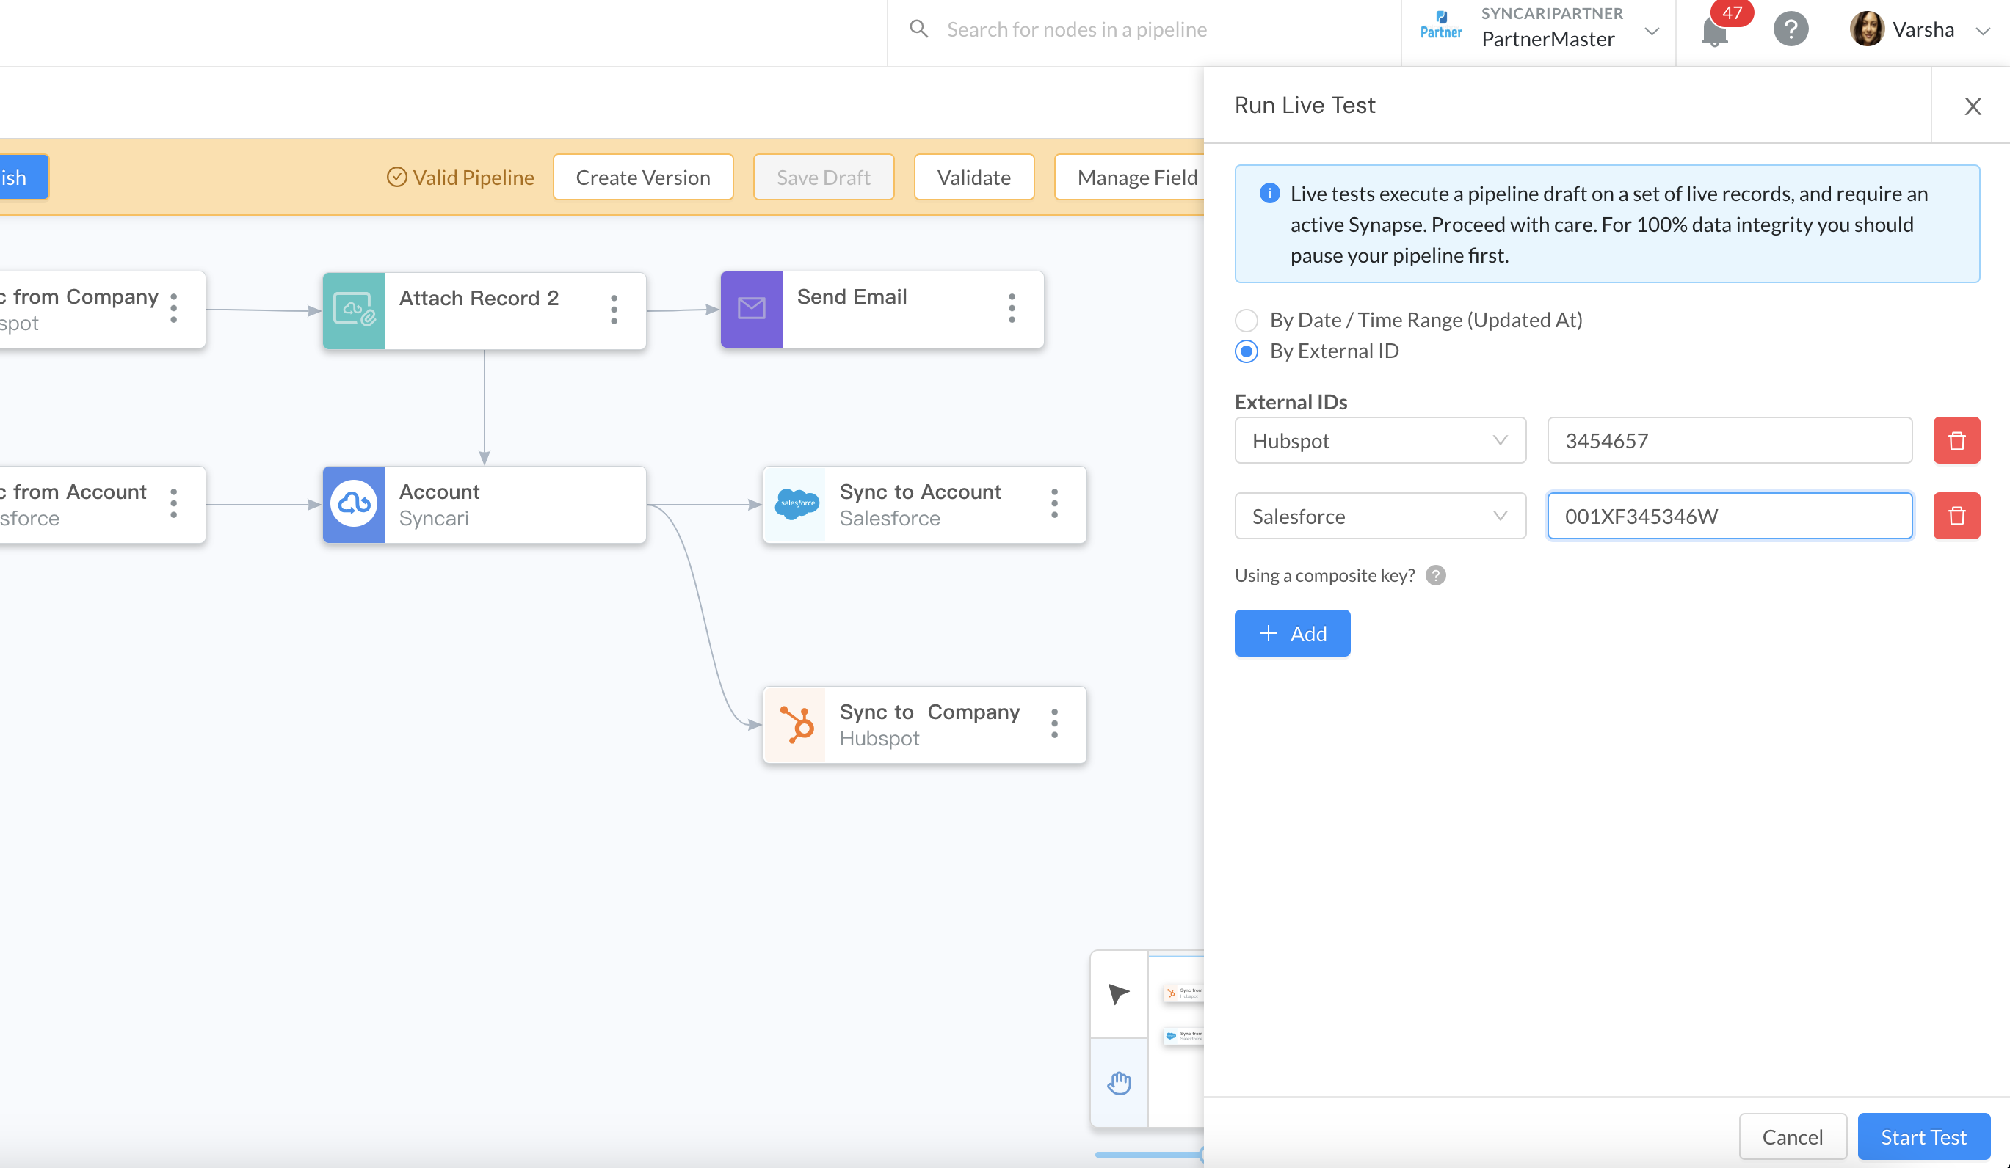Click the 'Valid Pipeline' status text
The height and width of the screenshot is (1168, 2010).
tap(473, 177)
